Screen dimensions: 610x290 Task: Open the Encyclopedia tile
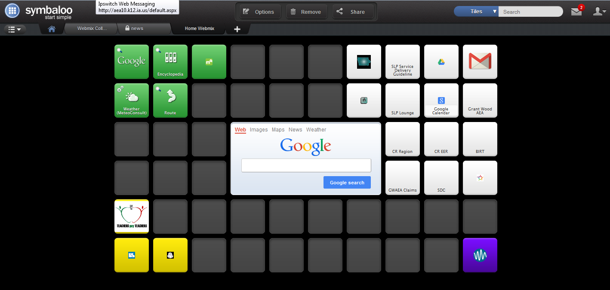170,62
